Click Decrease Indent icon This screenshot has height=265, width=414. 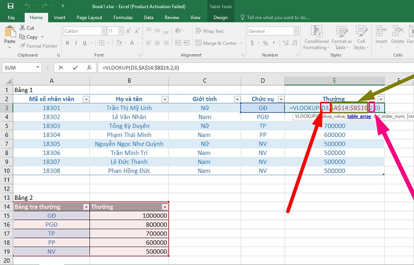coord(178,43)
